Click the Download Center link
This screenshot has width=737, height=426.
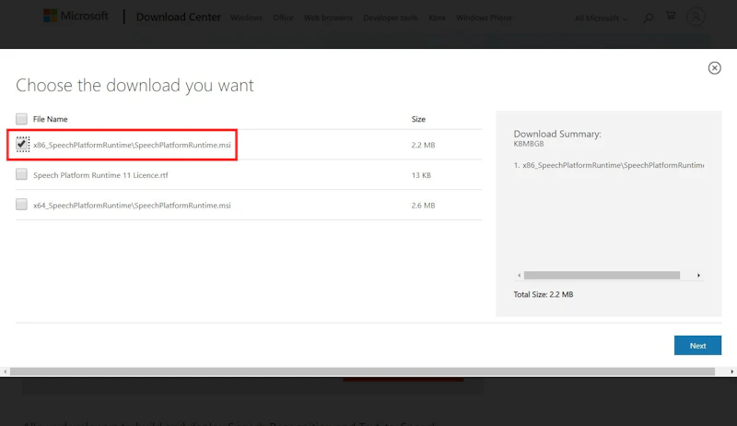[x=178, y=18]
